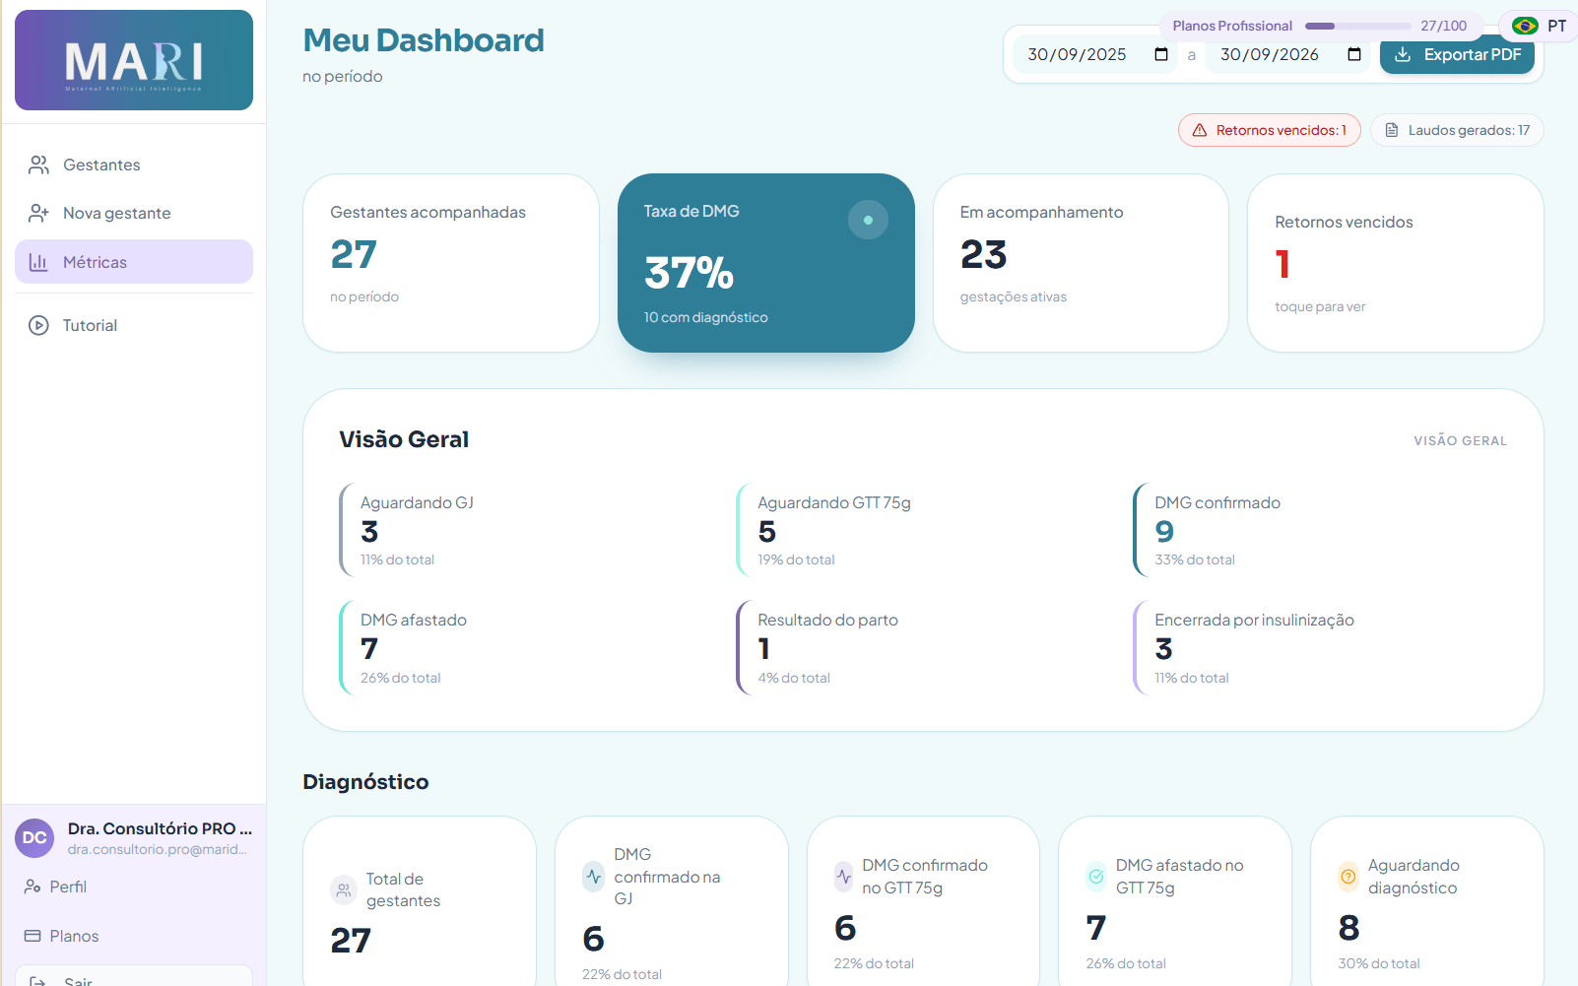This screenshot has height=986, width=1578.
Task: Click the start date field 30/09/2025
Action: [x=1094, y=54]
